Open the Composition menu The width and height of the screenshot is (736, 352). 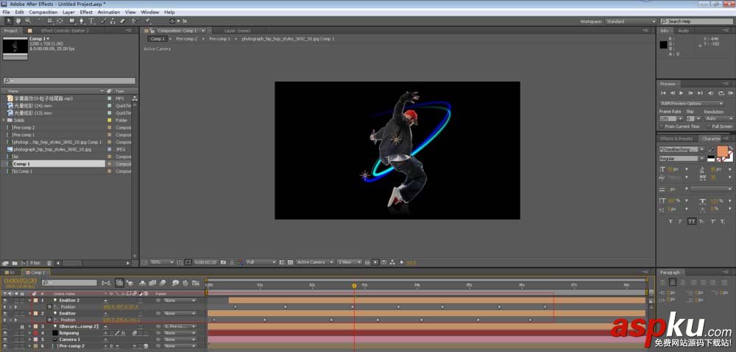tap(43, 12)
